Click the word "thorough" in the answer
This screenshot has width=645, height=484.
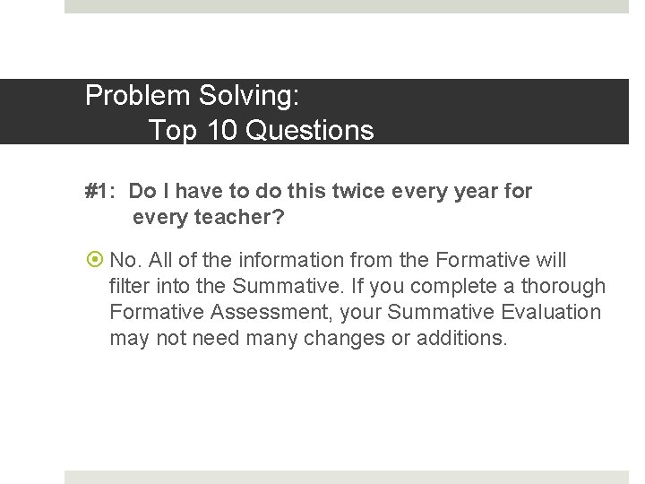click(x=563, y=287)
